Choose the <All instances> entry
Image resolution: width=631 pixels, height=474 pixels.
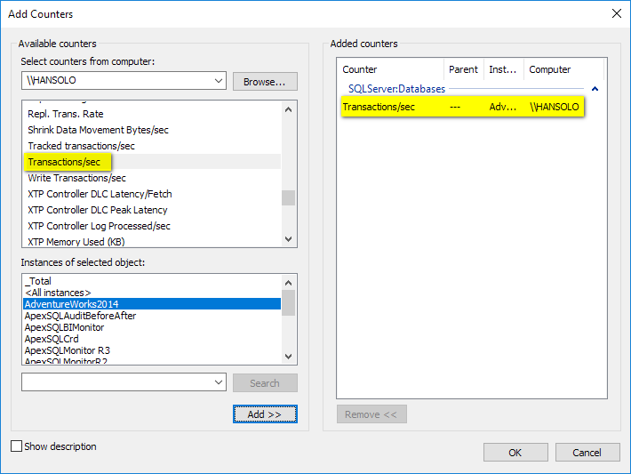pos(58,293)
